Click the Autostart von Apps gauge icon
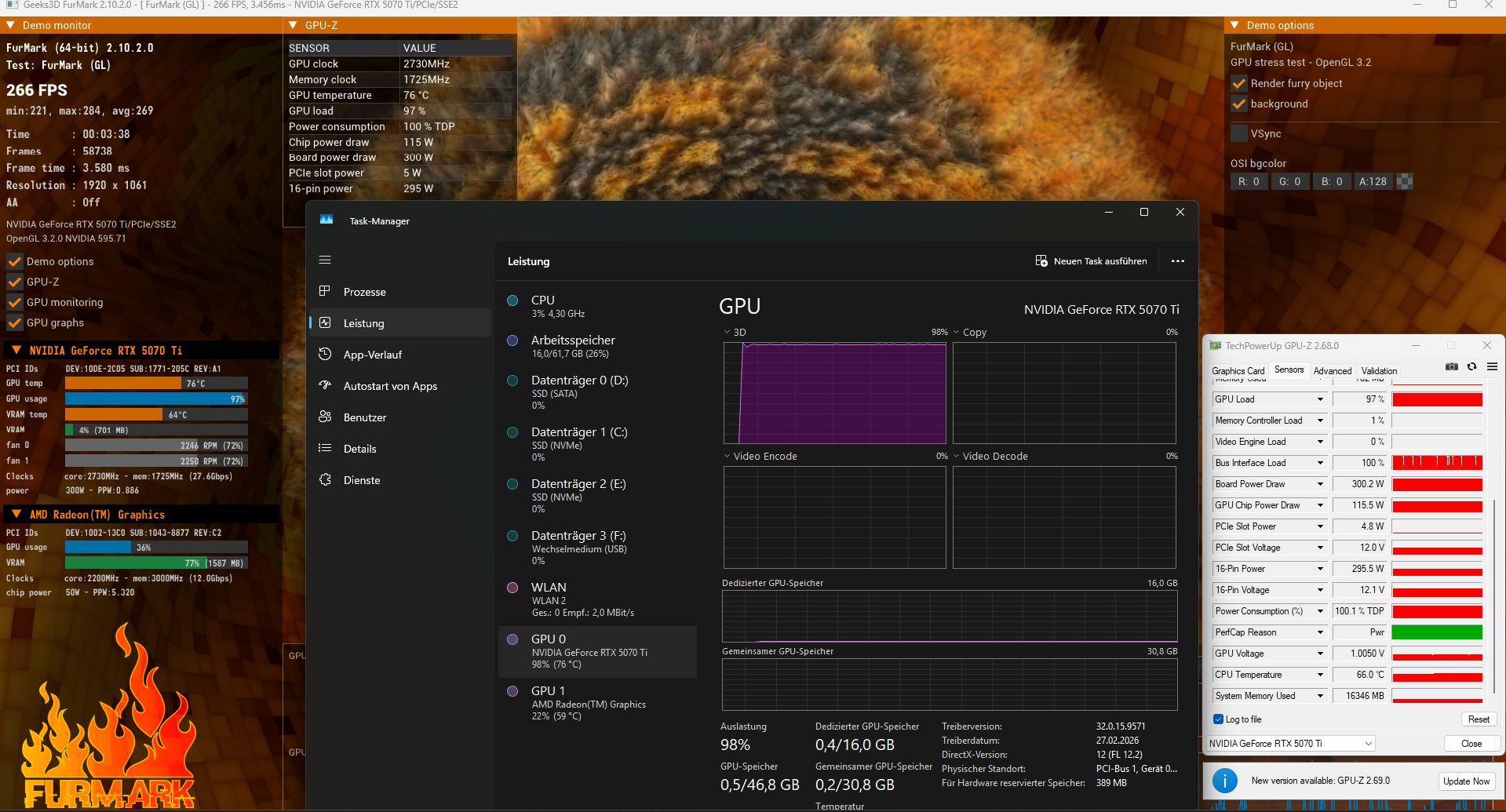 [325, 385]
